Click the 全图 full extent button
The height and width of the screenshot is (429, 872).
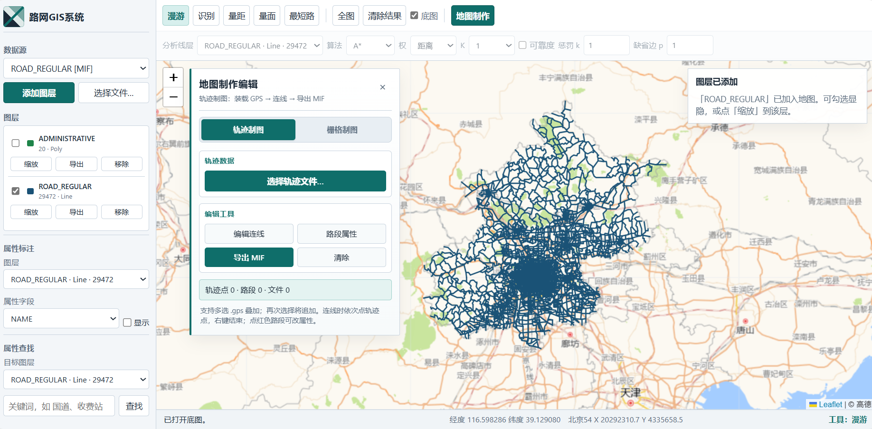pos(346,16)
